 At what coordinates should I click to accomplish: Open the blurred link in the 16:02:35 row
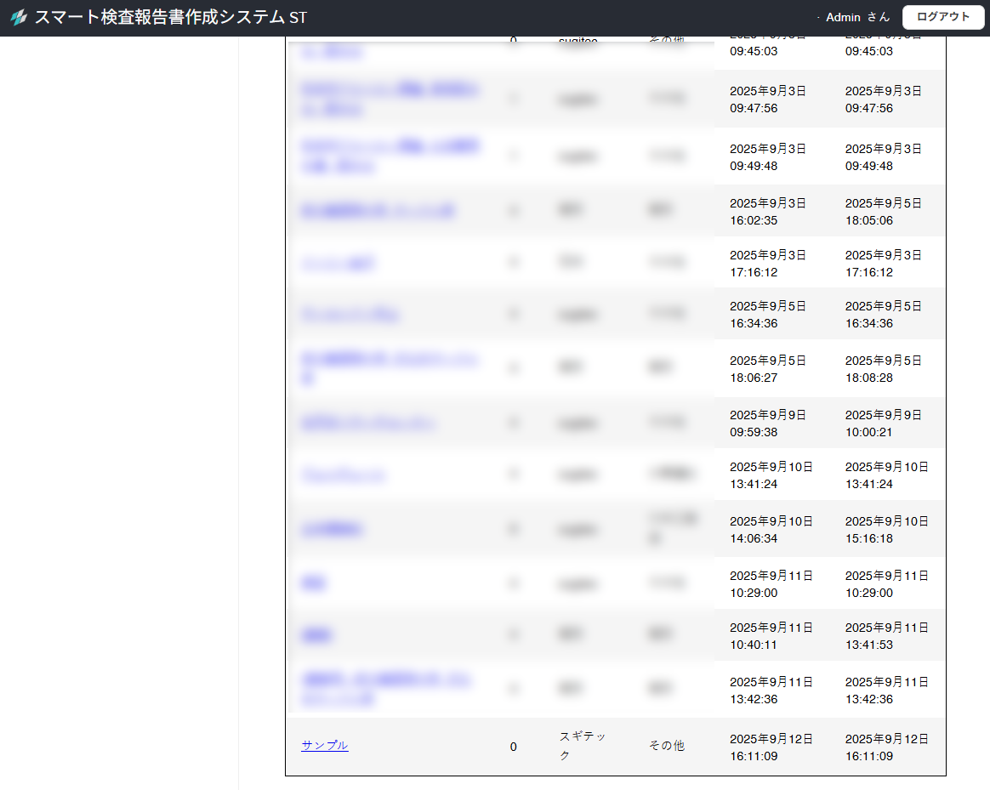pos(378,210)
